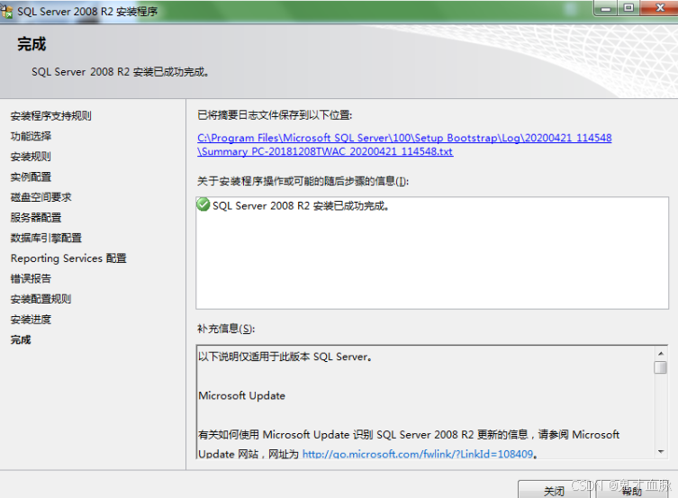The height and width of the screenshot is (498, 678).
Task: Maximize the SQL Server setup window
Action: 628,8
